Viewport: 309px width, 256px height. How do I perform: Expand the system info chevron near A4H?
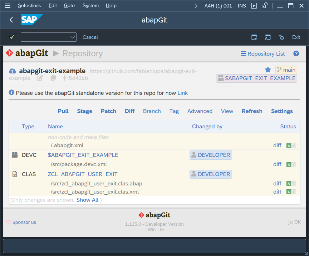[196, 6]
